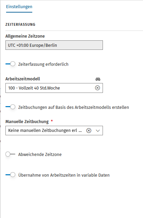Expand the Manuelle Zeitbuchung dropdown chevron

(x=98, y=131)
